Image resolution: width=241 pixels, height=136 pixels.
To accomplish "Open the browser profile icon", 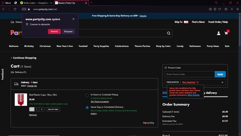I will (x=232, y=9).
